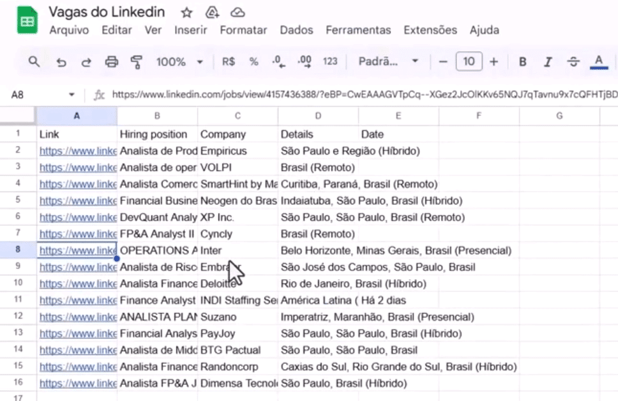Decrease font size with minus button
This screenshot has width=618, height=401.
(443, 61)
